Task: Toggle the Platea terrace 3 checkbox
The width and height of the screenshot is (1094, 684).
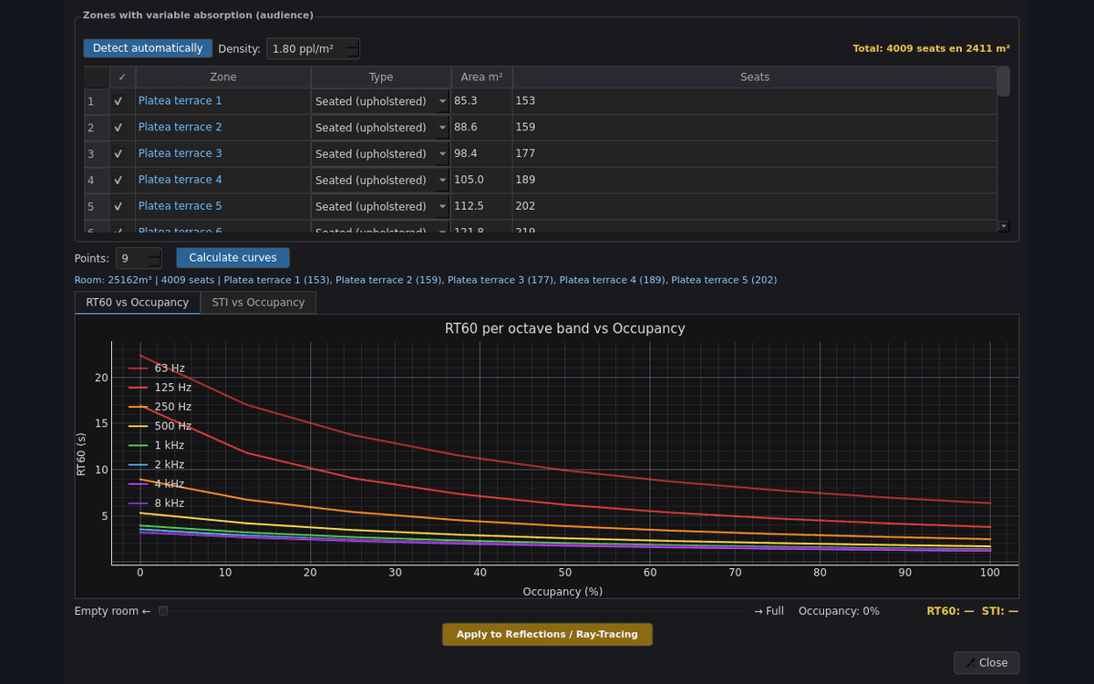Action: (x=119, y=154)
